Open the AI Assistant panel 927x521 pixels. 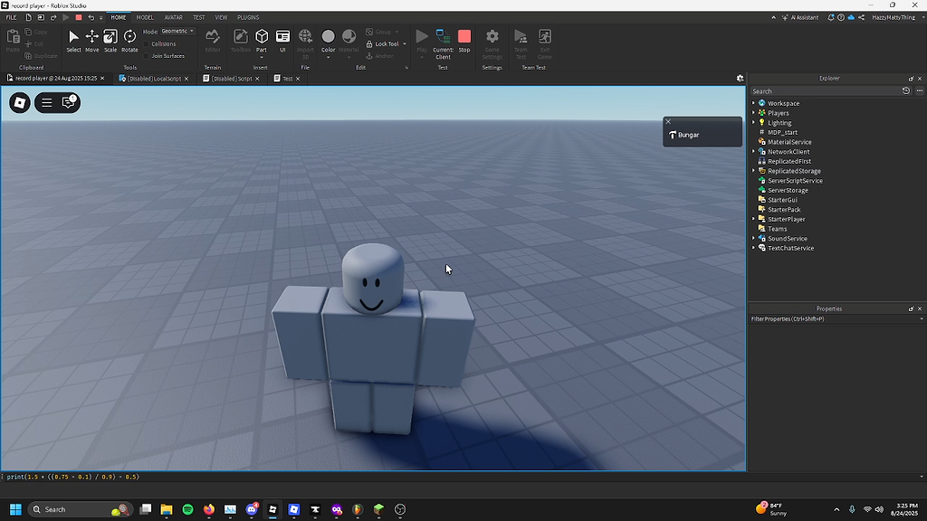[x=800, y=17]
